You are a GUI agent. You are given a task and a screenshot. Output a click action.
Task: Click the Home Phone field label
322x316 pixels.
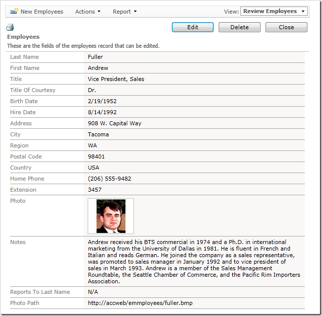(27, 179)
